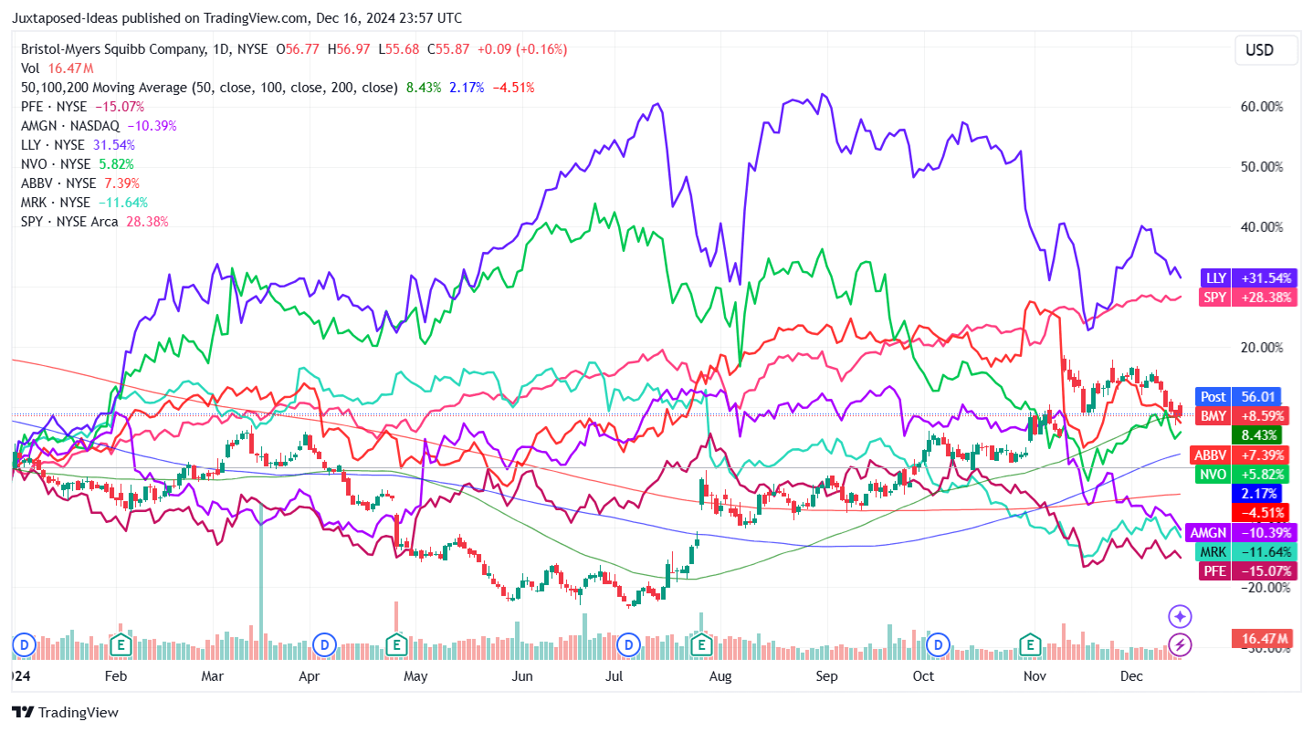Open the dividend D marker near Oct
Viewport: 1313px width, 732px height.
938,644
